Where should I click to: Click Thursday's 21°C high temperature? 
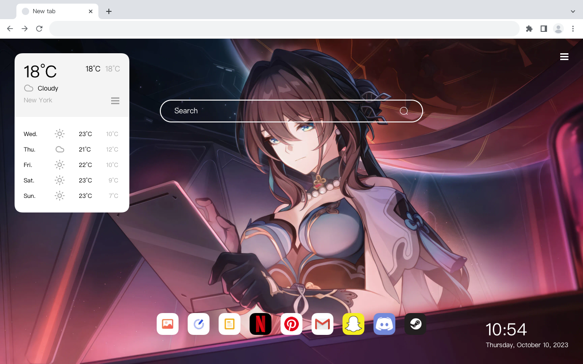85,149
